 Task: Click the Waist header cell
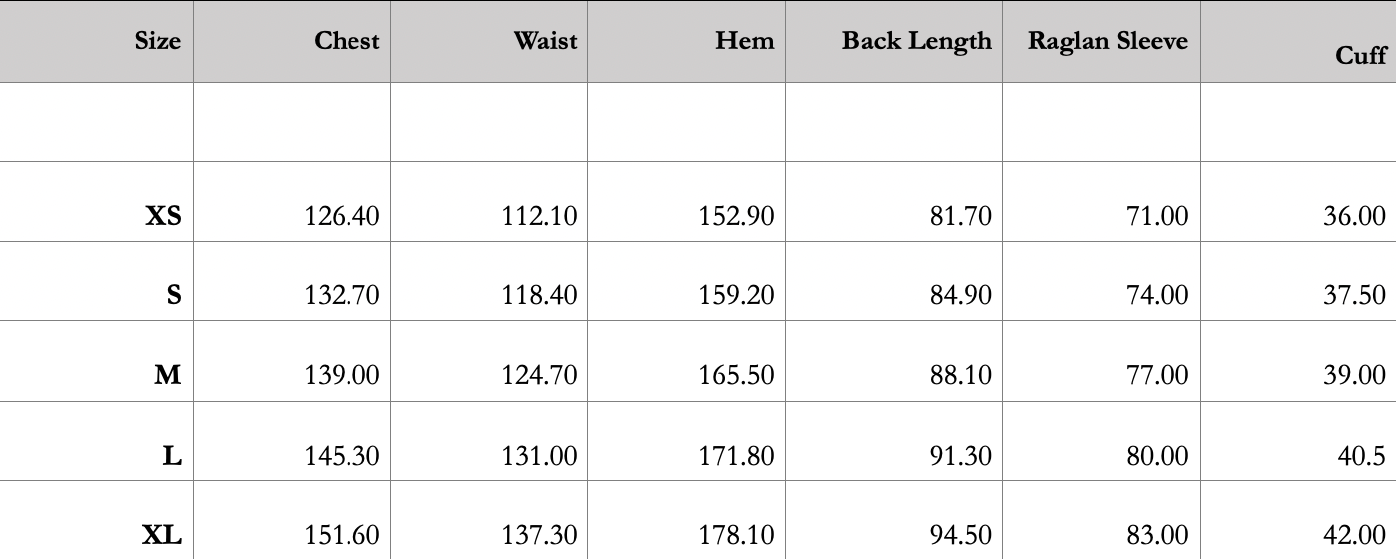point(545,41)
